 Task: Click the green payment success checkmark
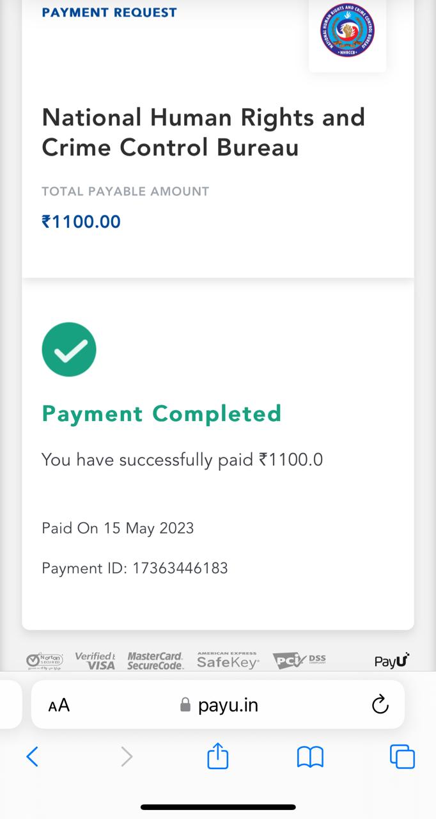[69, 349]
